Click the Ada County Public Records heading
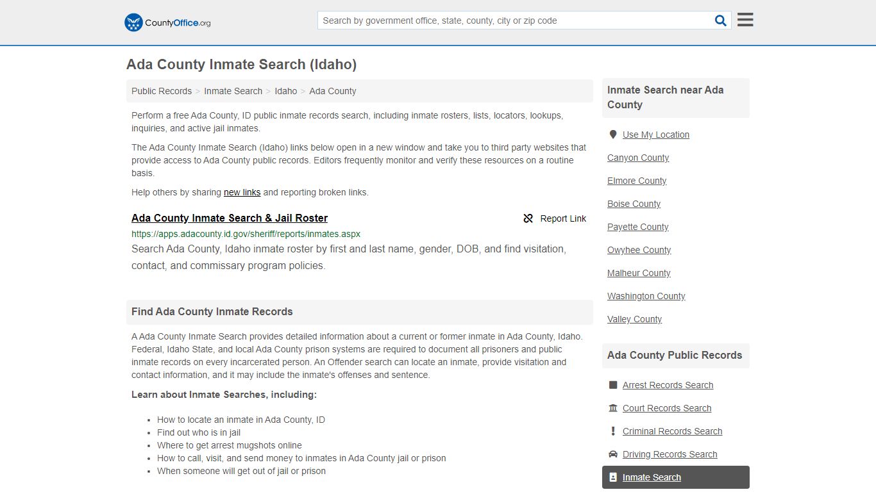This screenshot has height=492, width=876. (x=675, y=356)
